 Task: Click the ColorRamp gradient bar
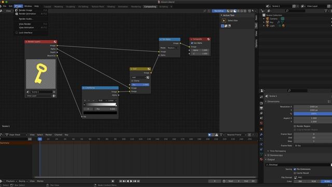(x=100, y=104)
